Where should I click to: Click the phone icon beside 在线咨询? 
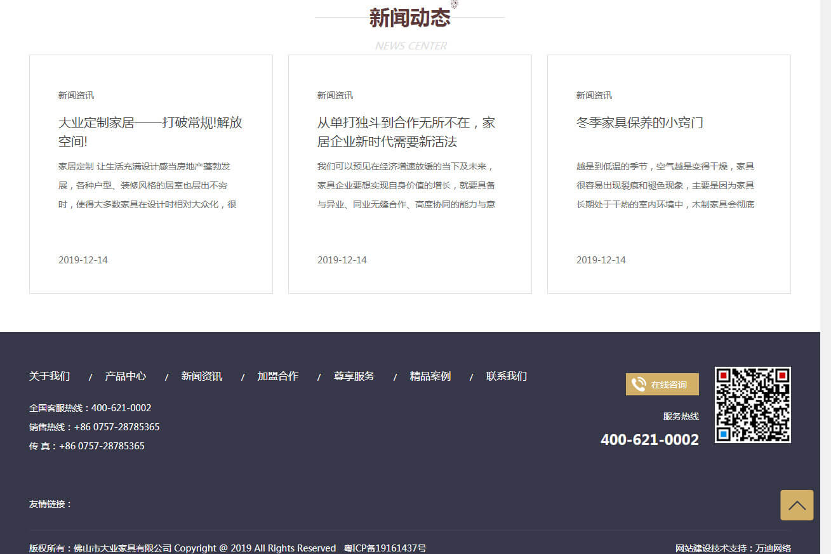click(639, 384)
